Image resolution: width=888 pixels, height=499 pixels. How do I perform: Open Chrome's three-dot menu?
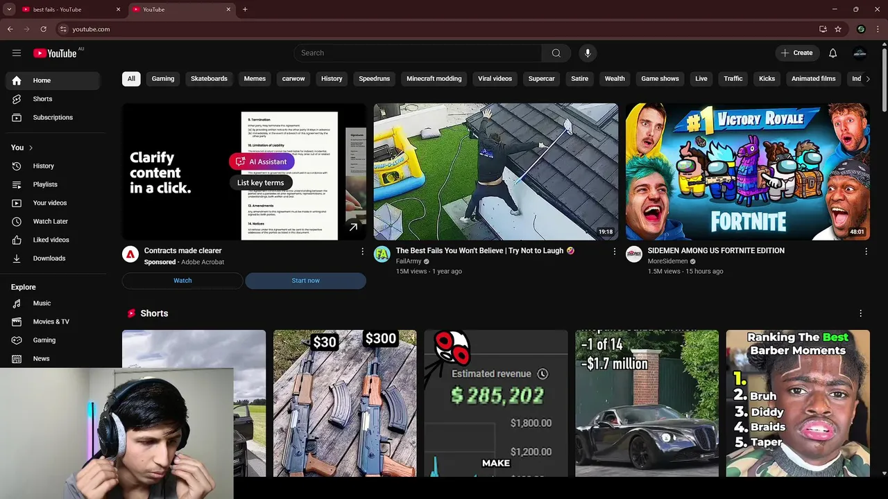(x=878, y=29)
